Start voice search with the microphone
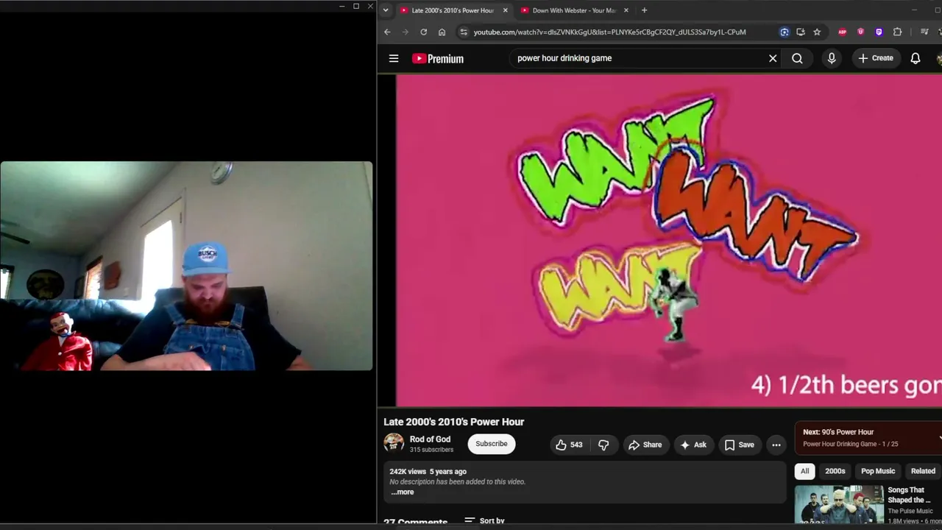 click(832, 58)
